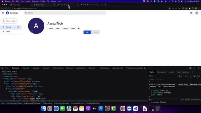Screen dimensions: 201x113
Task: Switch to the Google Contacts browser tab
Action: [x=68, y=5]
